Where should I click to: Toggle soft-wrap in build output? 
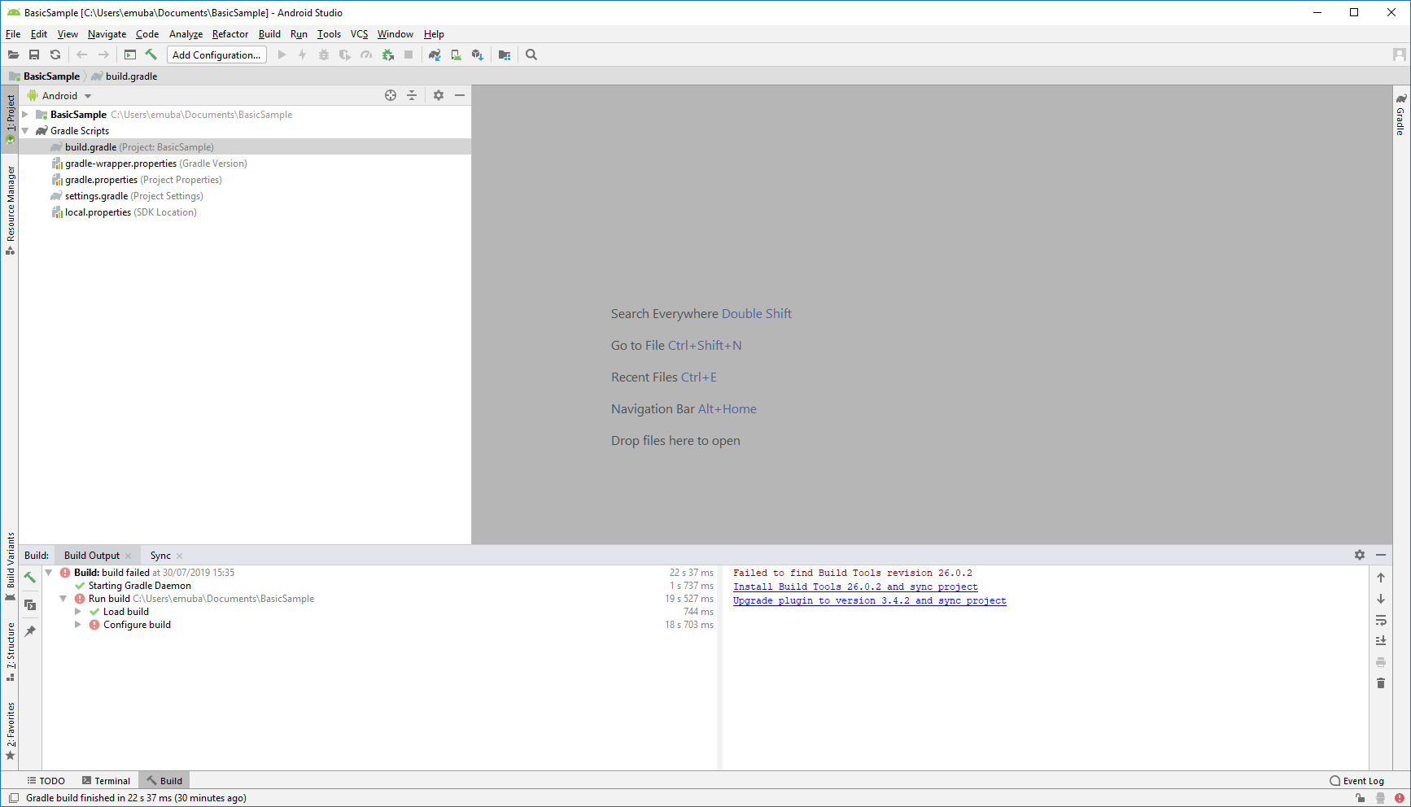[1381, 620]
